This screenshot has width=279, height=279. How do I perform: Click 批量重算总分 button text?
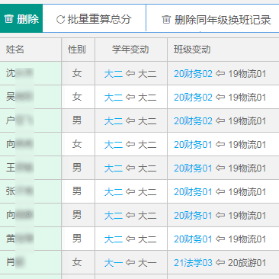click(99, 19)
